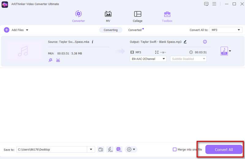This screenshot has width=245, height=159.
Task: Toggle the lightning ultrafast conversion icon
Action: (110, 149)
